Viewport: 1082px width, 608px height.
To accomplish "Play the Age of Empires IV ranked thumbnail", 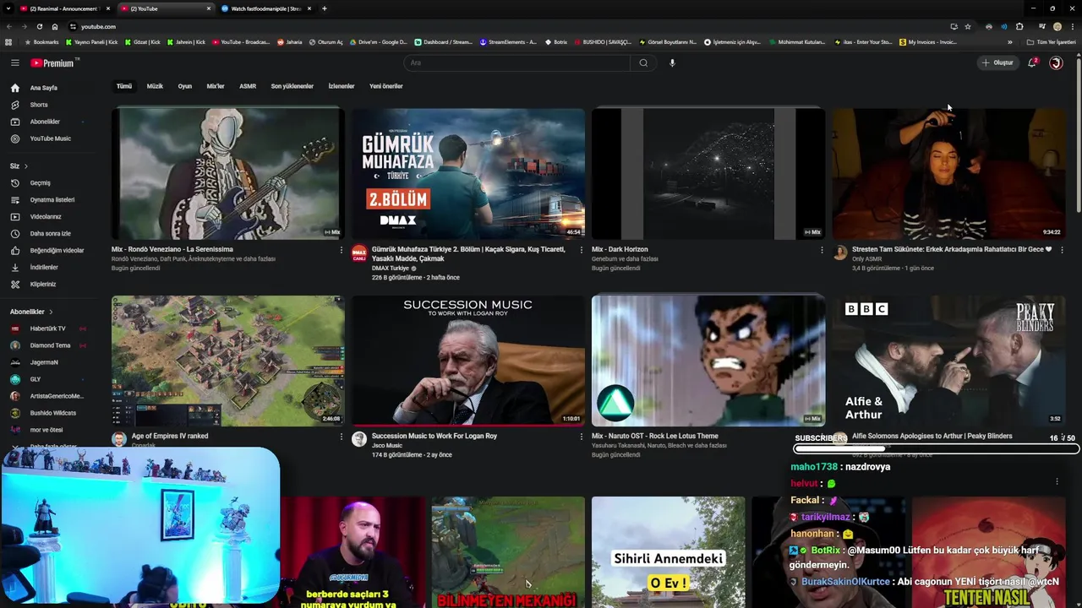I will click(227, 361).
